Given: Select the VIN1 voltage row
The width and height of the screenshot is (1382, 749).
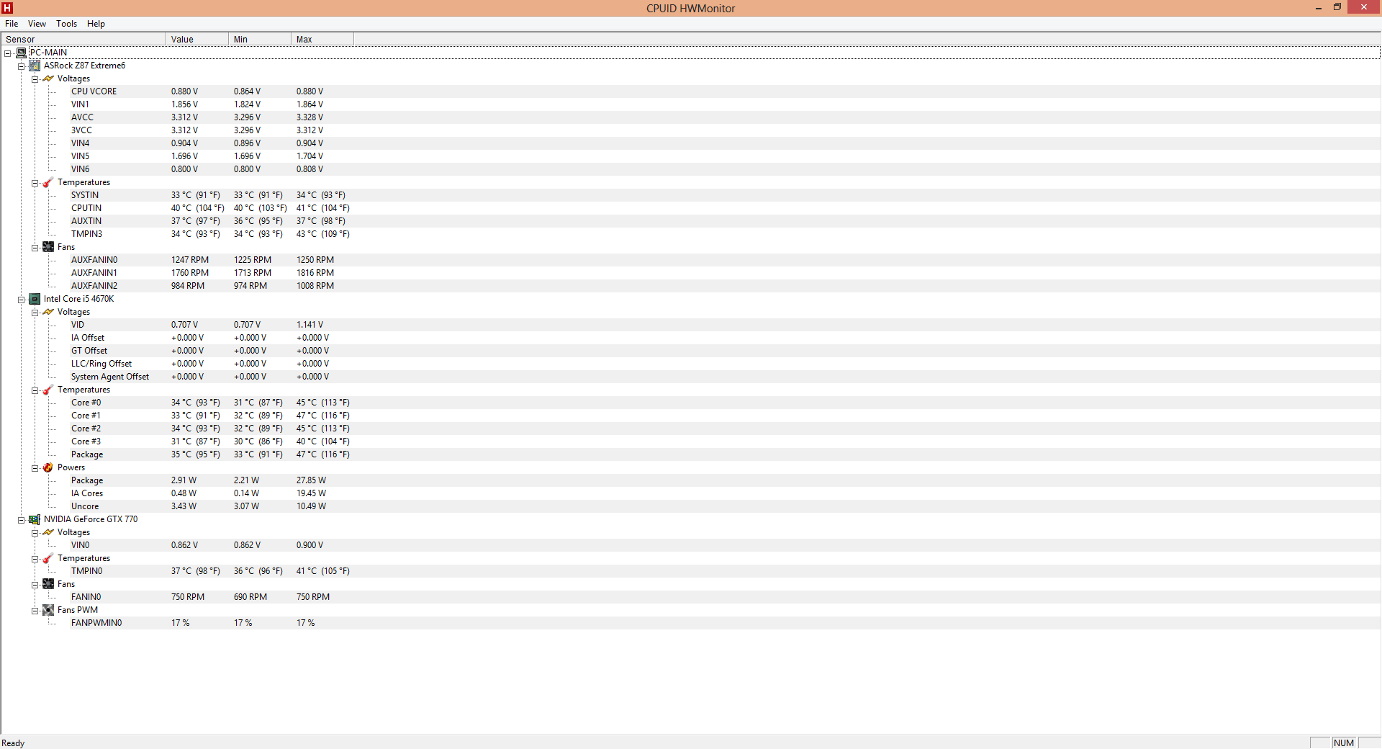Looking at the screenshot, I should [x=726, y=104].
